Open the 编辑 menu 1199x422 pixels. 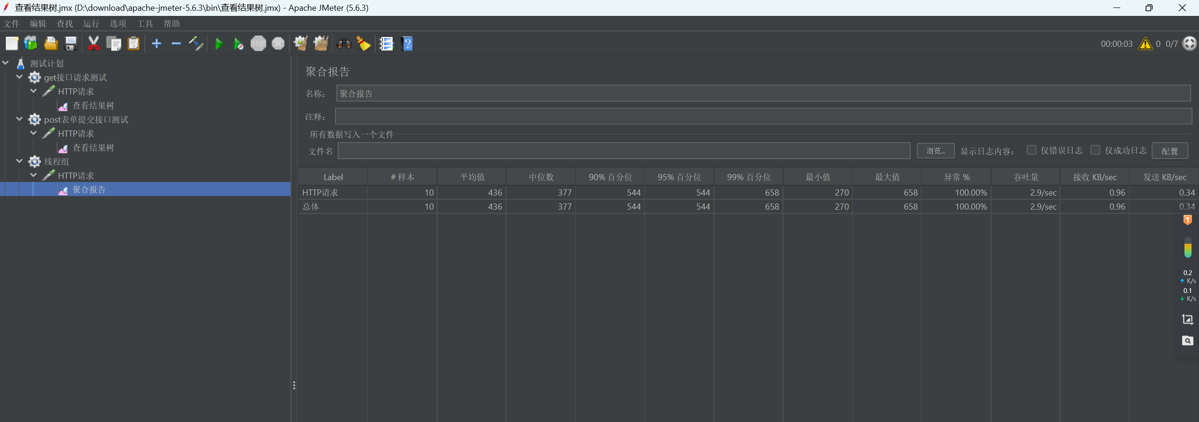coord(38,23)
